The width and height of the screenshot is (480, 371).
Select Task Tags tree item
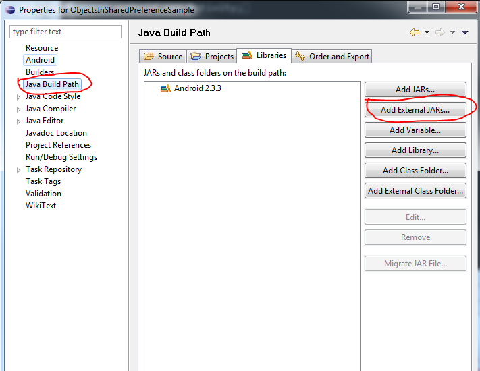pyautogui.click(x=43, y=181)
